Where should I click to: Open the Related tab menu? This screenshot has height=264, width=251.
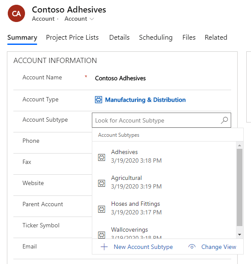point(216,38)
